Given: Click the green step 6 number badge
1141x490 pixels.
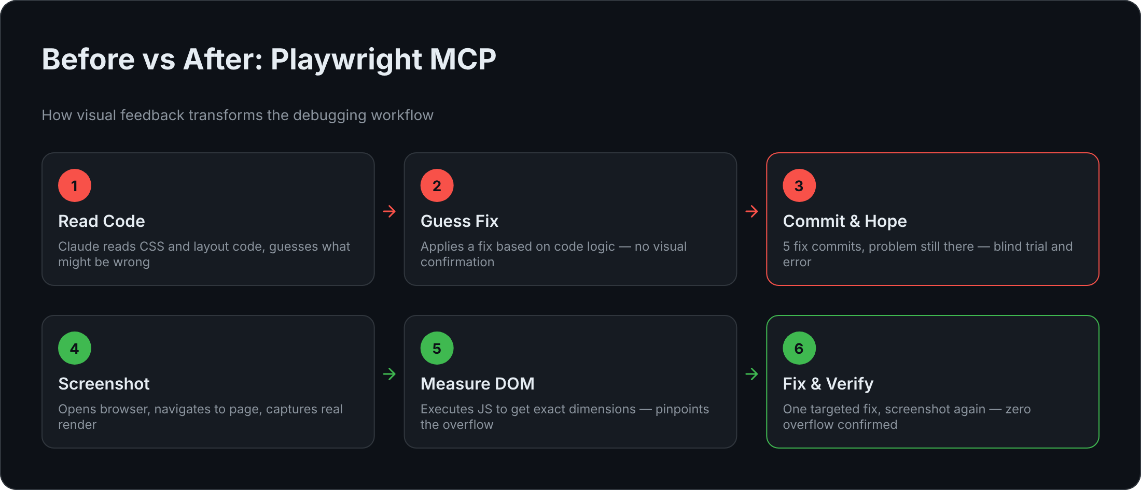Looking at the screenshot, I should 799,348.
